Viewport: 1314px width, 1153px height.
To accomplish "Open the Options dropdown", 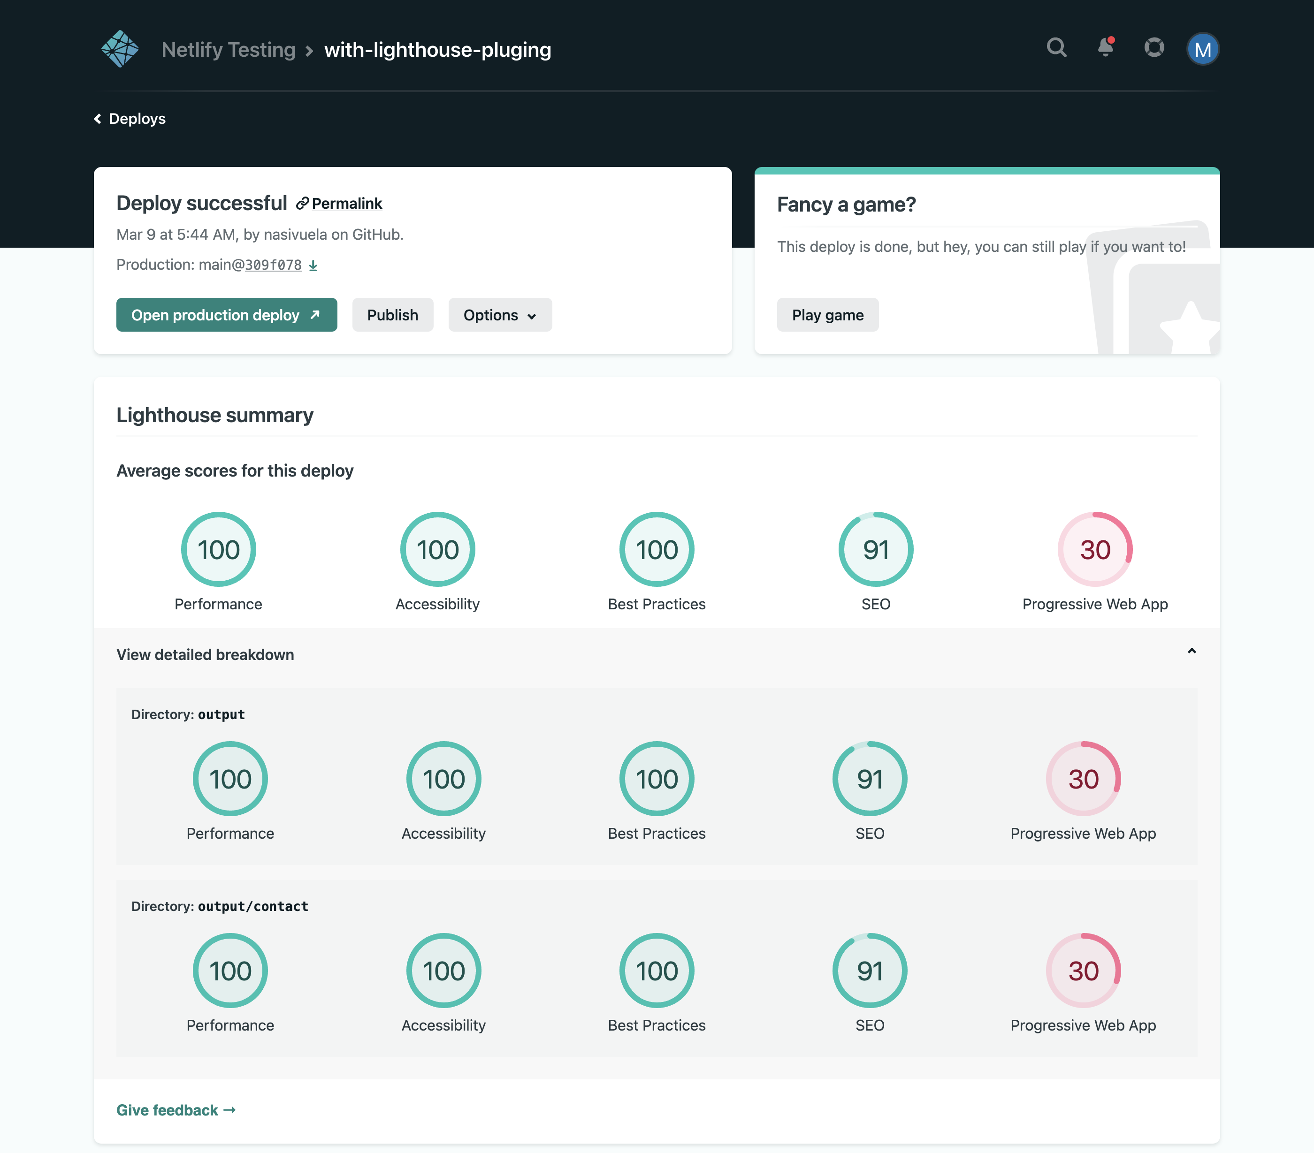I will [x=499, y=315].
